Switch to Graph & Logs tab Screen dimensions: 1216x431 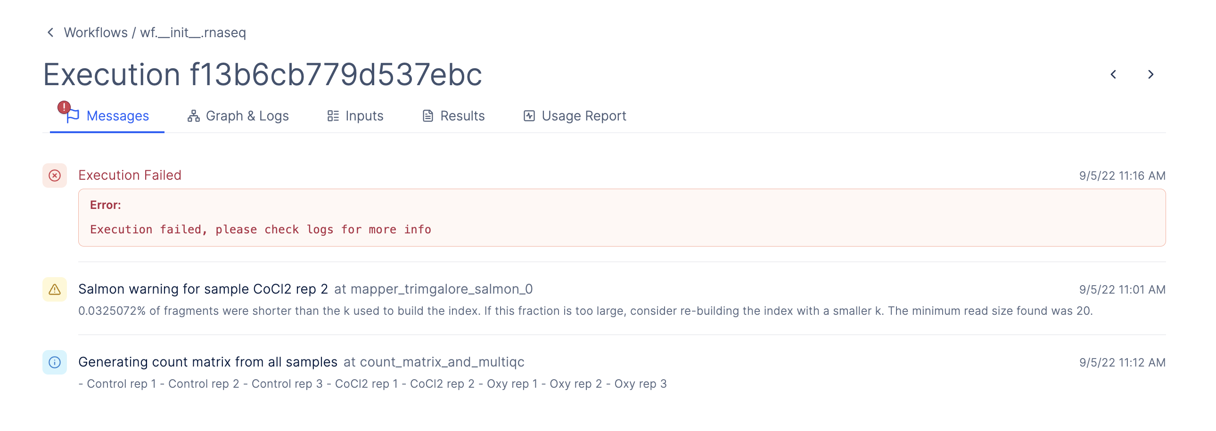tap(247, 116)
